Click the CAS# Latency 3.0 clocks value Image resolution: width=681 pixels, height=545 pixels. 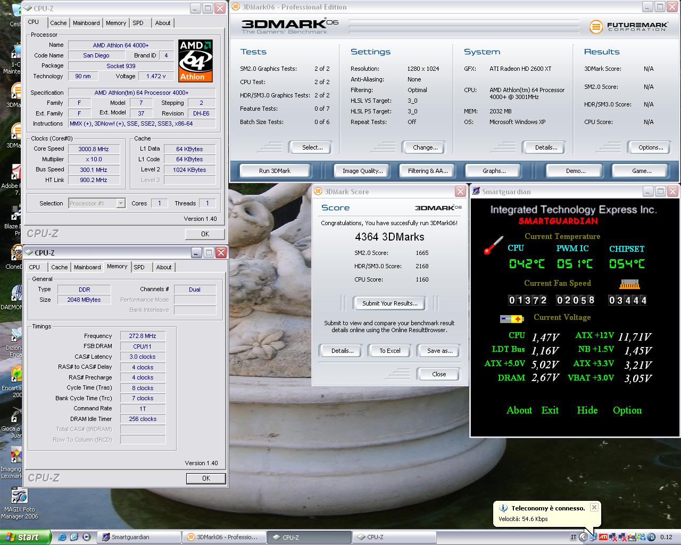[x=143, y=357]
